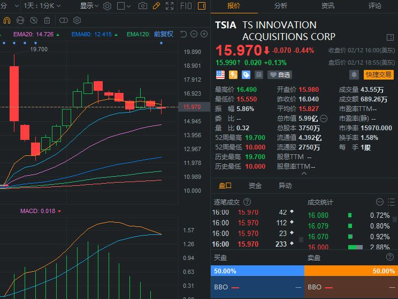Click the blue 50.00% buy bar

[257, 271]
